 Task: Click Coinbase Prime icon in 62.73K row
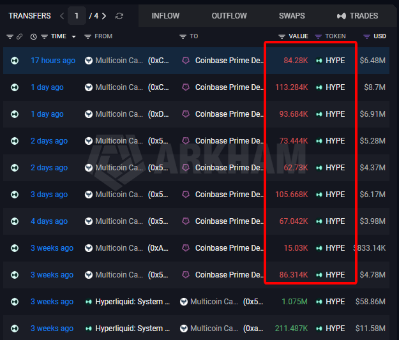point(186,168)
